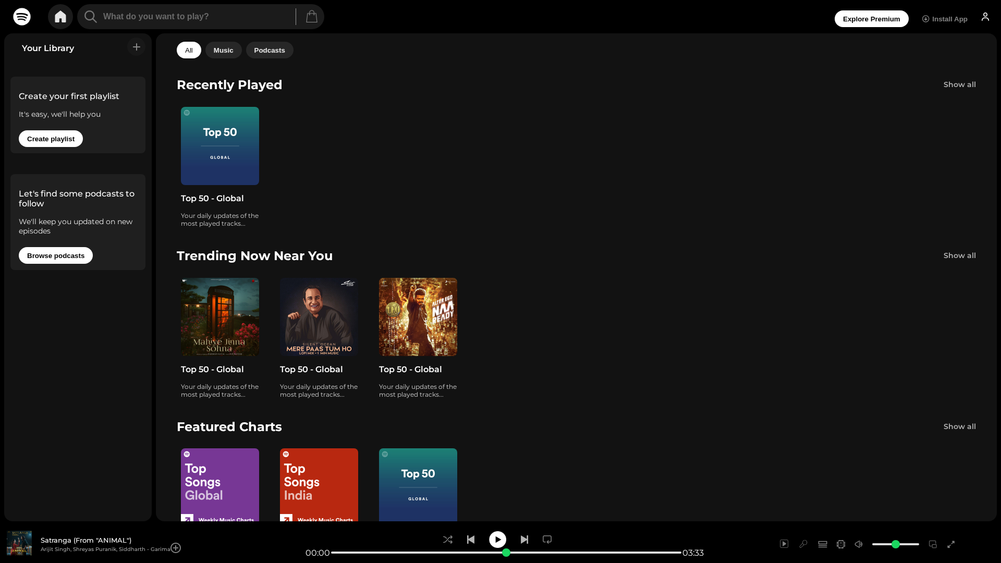Click the Satranga album art in player
Viewport: 1001px width, 563px height.
pos(19,543)
